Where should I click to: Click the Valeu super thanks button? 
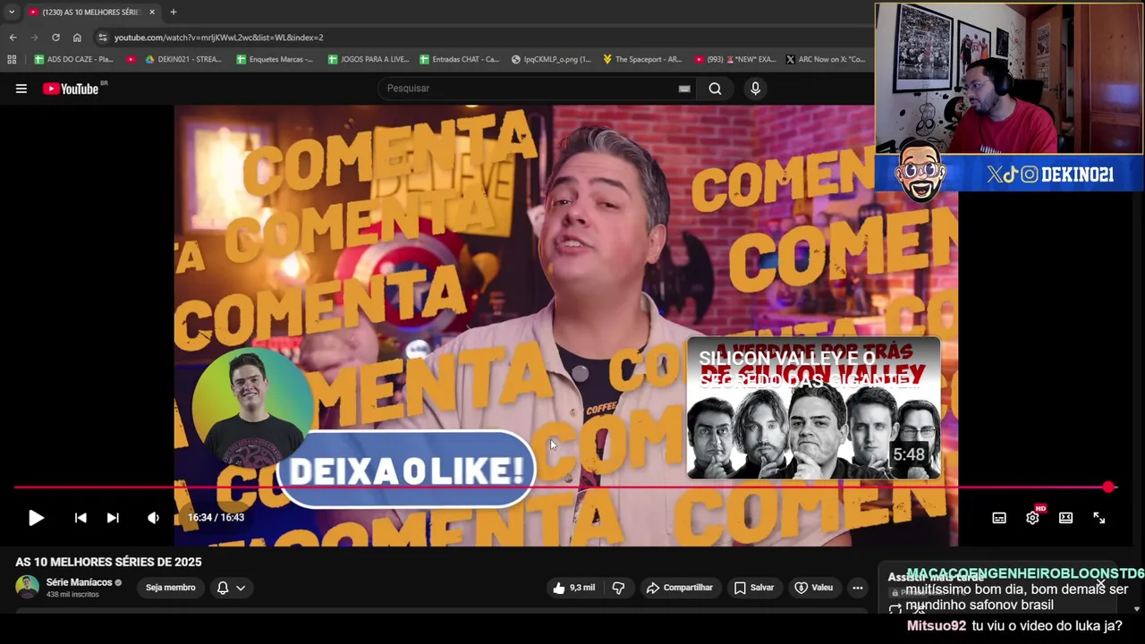point(814,588)
